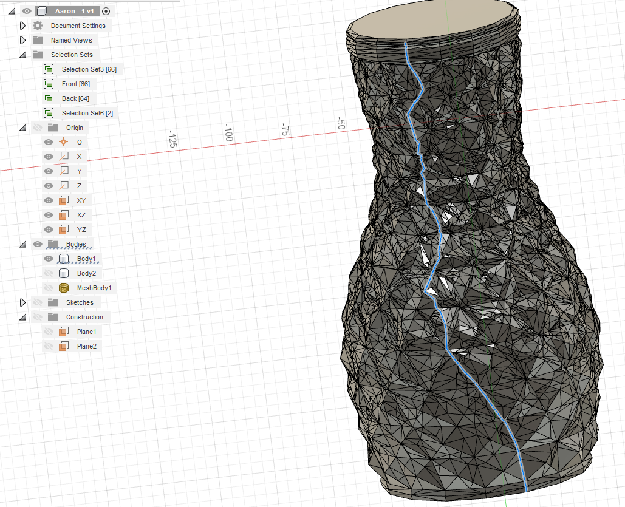Image resolution: width=625 pixels, height=507 pixels.
Task: Click the Document Settings gear icon
Action: pos(38,26)
